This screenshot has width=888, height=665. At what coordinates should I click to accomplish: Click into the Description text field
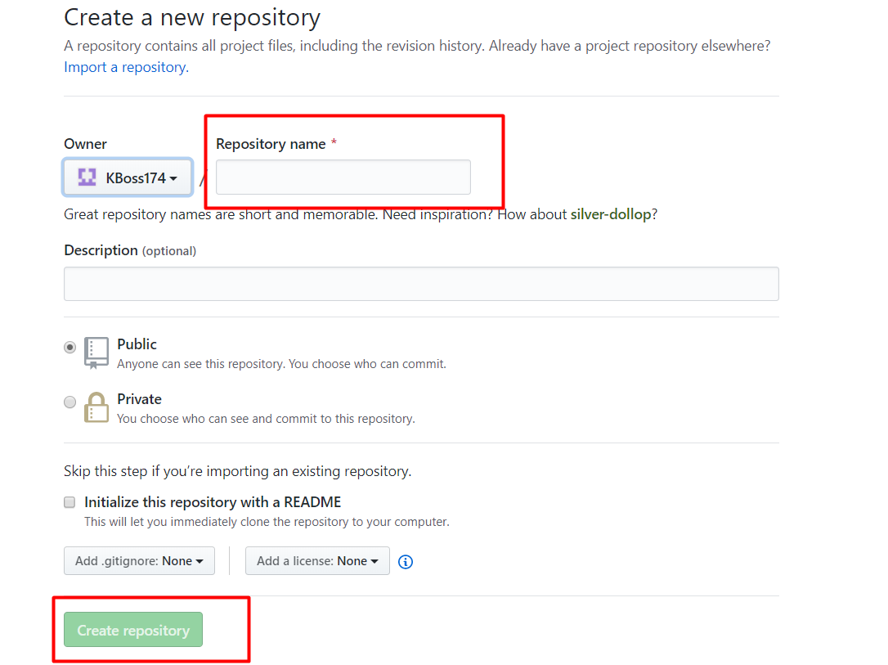pyautogui.click(x=421, y=284)
